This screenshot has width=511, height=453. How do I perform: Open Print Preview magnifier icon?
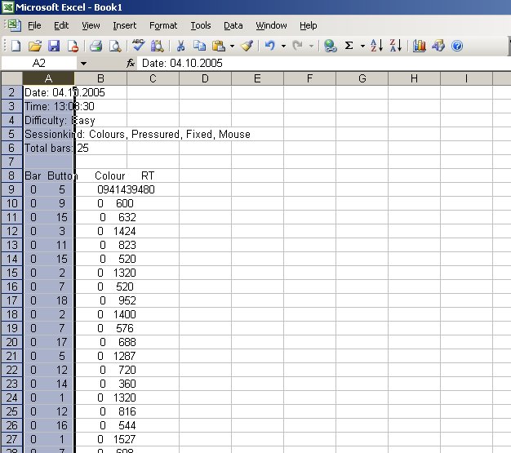coord(115,46)
